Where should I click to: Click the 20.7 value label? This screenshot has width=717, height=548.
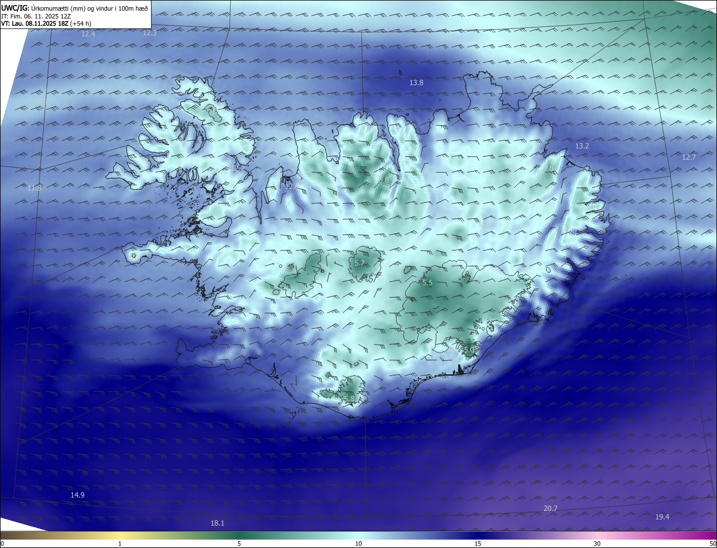click(551, 509)
